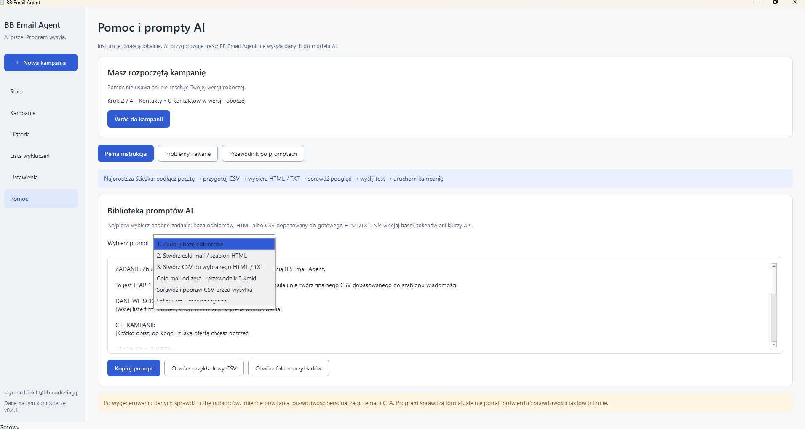Start a new campaign with Nowa kampania
Screen dimensions: 805x429
click(x=41, y=63)
